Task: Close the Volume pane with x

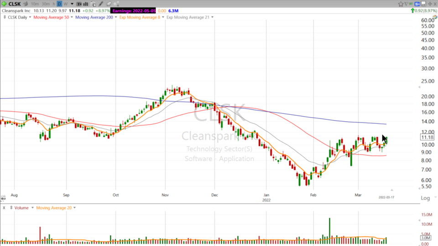Action: pos(4,208)
